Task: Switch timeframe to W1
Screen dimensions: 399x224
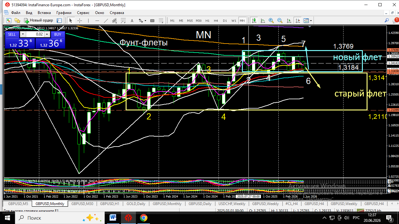Action: pos(233,21)
